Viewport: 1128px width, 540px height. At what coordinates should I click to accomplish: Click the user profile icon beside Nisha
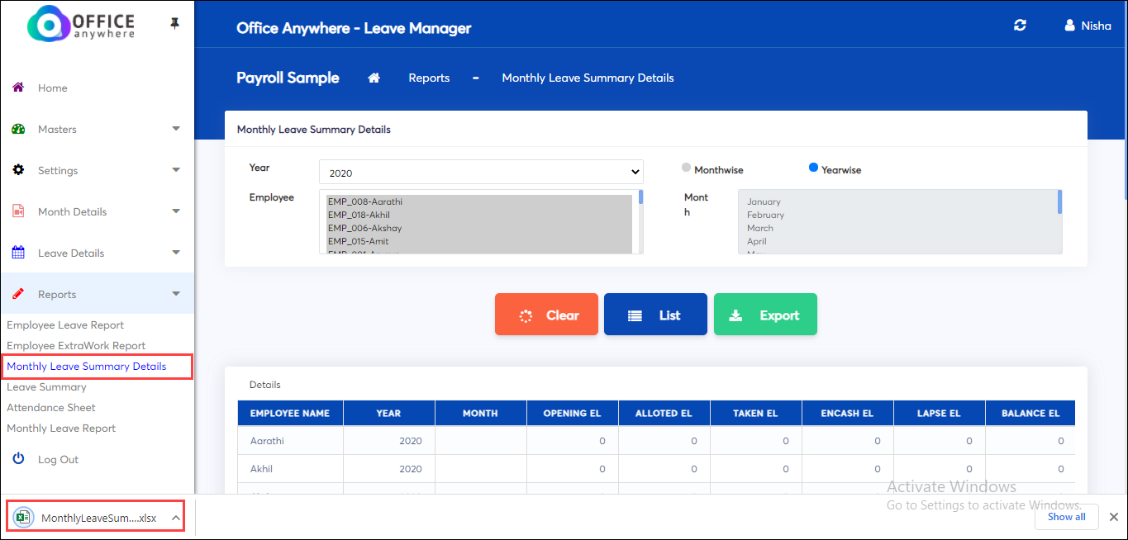coord(1070,26)
